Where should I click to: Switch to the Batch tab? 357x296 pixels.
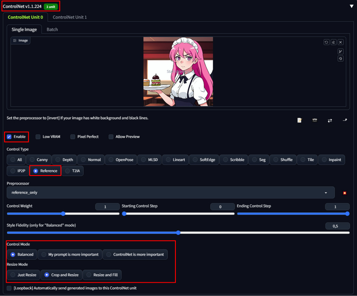click(52, 30)
